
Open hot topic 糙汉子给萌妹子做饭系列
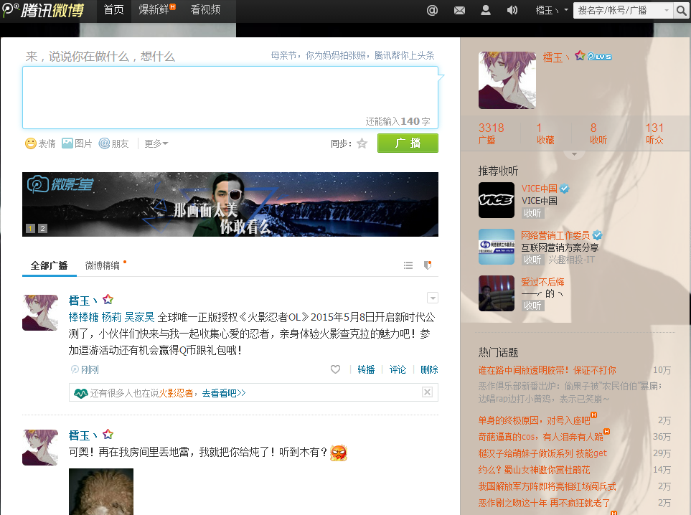542,453
